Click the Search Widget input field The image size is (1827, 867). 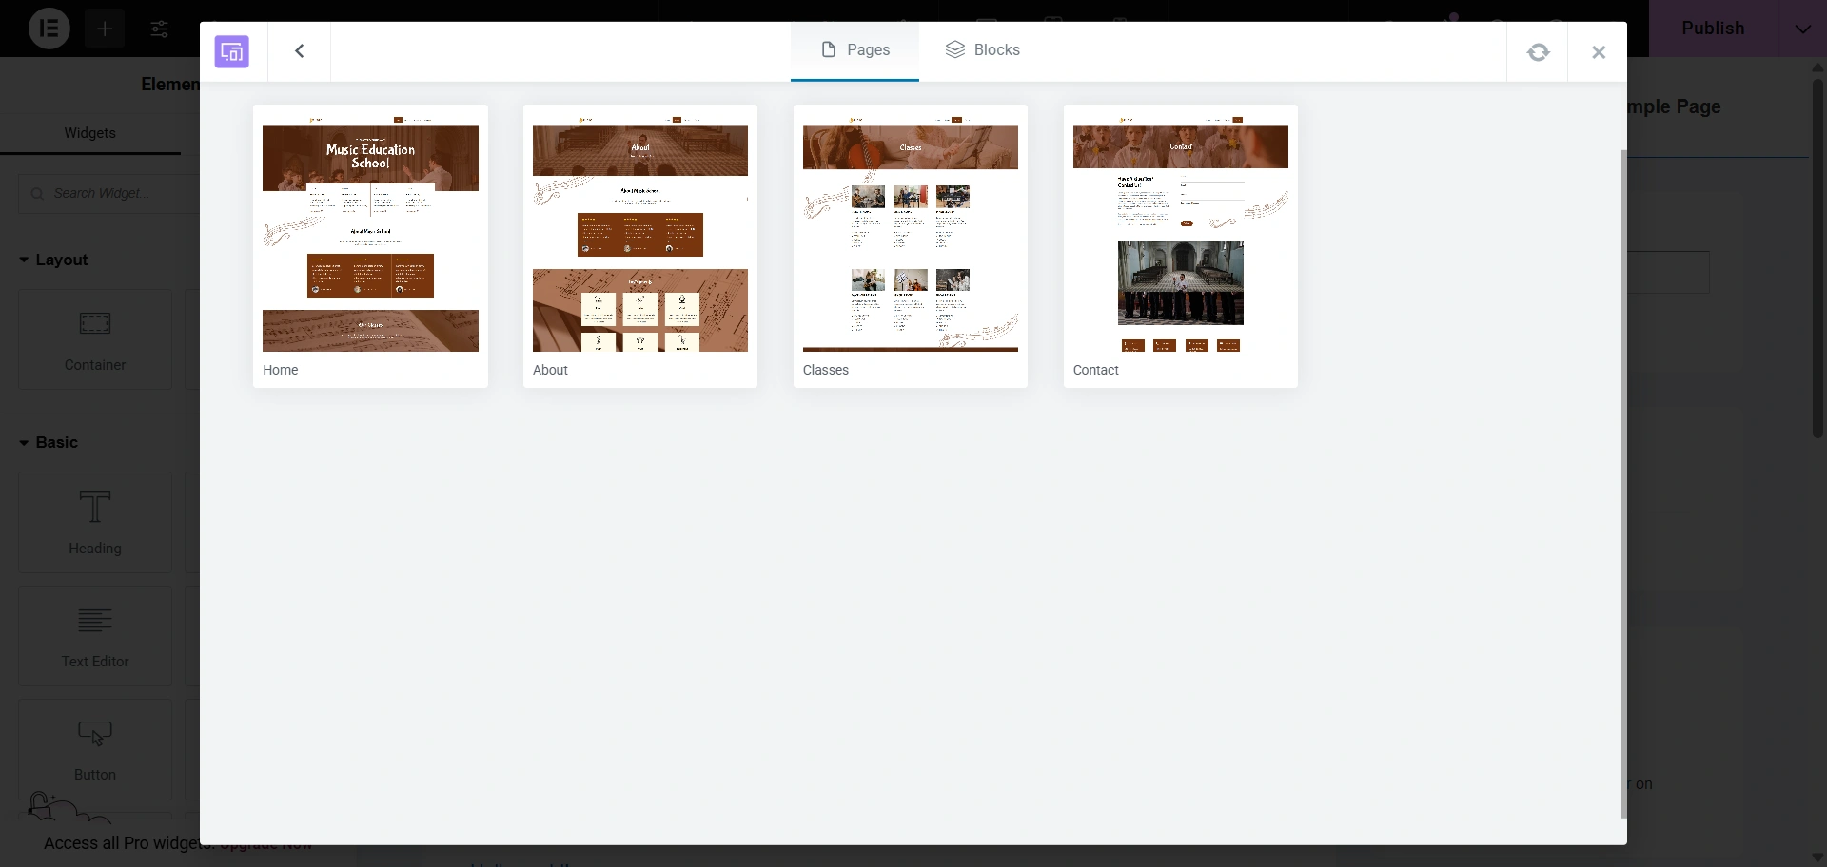[108, 193]
